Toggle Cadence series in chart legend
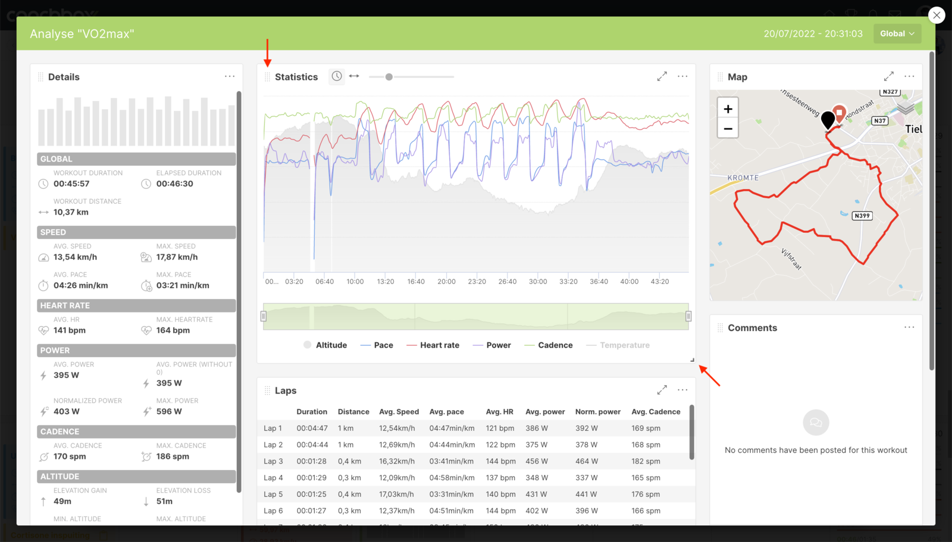952x542 pixels. pyautogui.click(x=549, y=345)
